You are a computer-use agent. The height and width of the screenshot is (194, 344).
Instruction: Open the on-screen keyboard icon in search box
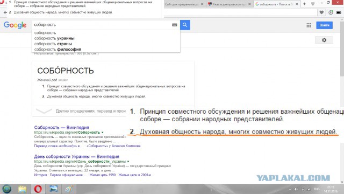point(174,25)
